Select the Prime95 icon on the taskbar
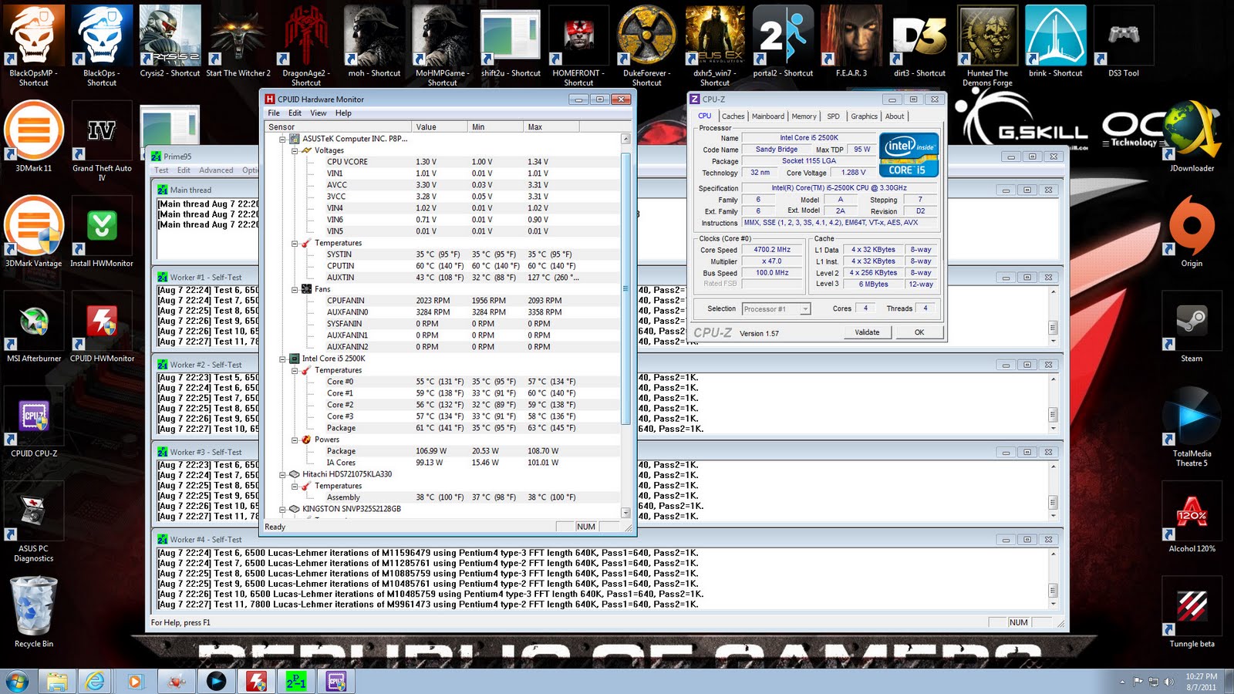Viewport: 1234px width, 694px height. click(x=295, y=682)
